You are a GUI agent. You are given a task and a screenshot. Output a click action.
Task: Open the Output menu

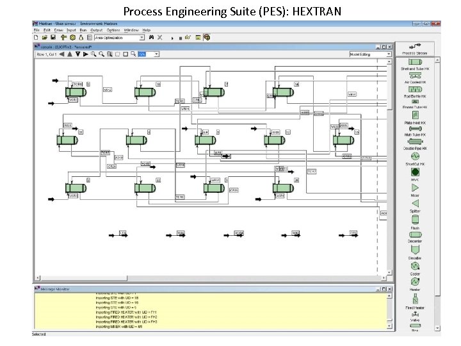pos(97,30)
